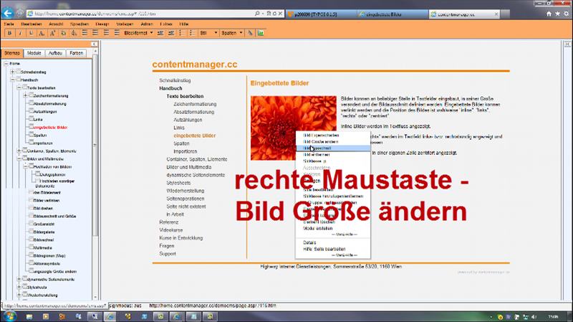Click sidebar vertical scrollbar

[x=95, y=145]
